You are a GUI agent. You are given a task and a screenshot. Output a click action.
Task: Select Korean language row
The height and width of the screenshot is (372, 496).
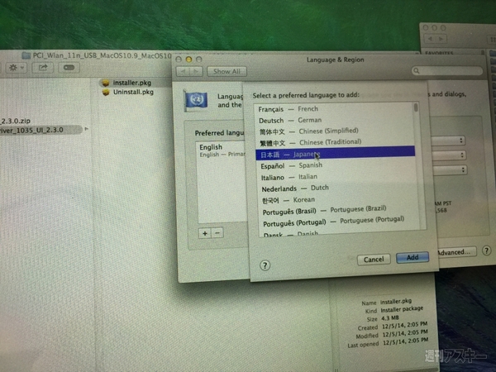337,200
